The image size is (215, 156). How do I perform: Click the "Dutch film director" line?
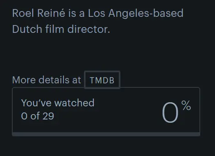pyautogui.click(x=61, y=29)
